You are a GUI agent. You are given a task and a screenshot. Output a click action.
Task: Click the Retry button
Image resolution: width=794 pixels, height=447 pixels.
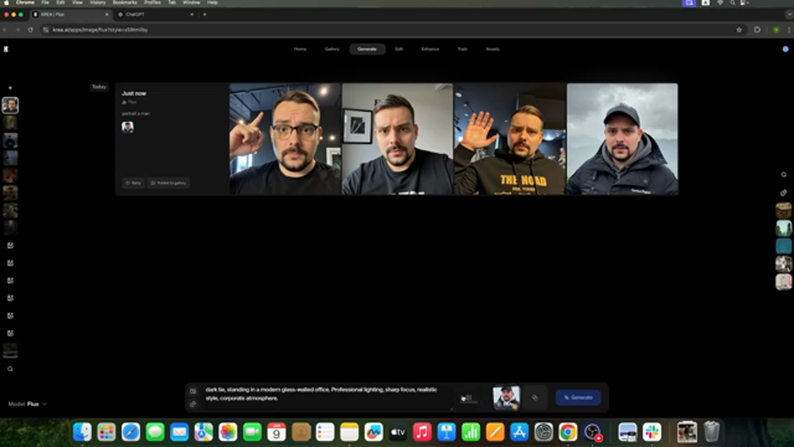point(133,183)
